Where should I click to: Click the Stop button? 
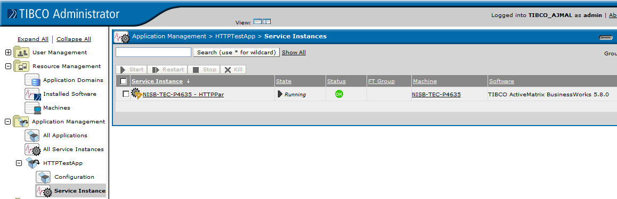[x=204, y=70]
